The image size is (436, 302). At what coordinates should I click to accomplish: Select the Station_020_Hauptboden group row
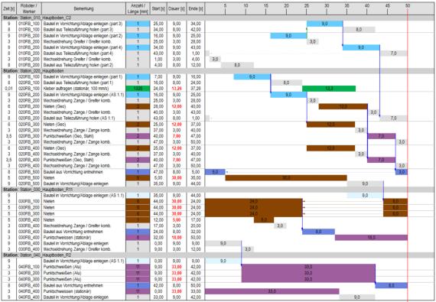218,71
